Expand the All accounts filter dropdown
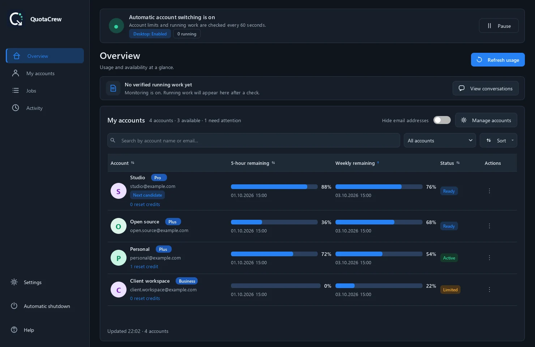 [440, 141]
